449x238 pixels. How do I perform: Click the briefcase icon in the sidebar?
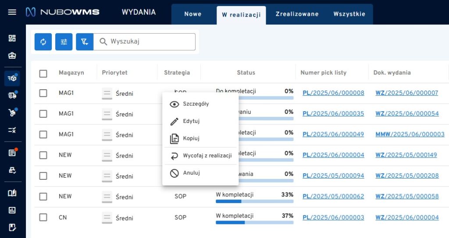[12, 56]
